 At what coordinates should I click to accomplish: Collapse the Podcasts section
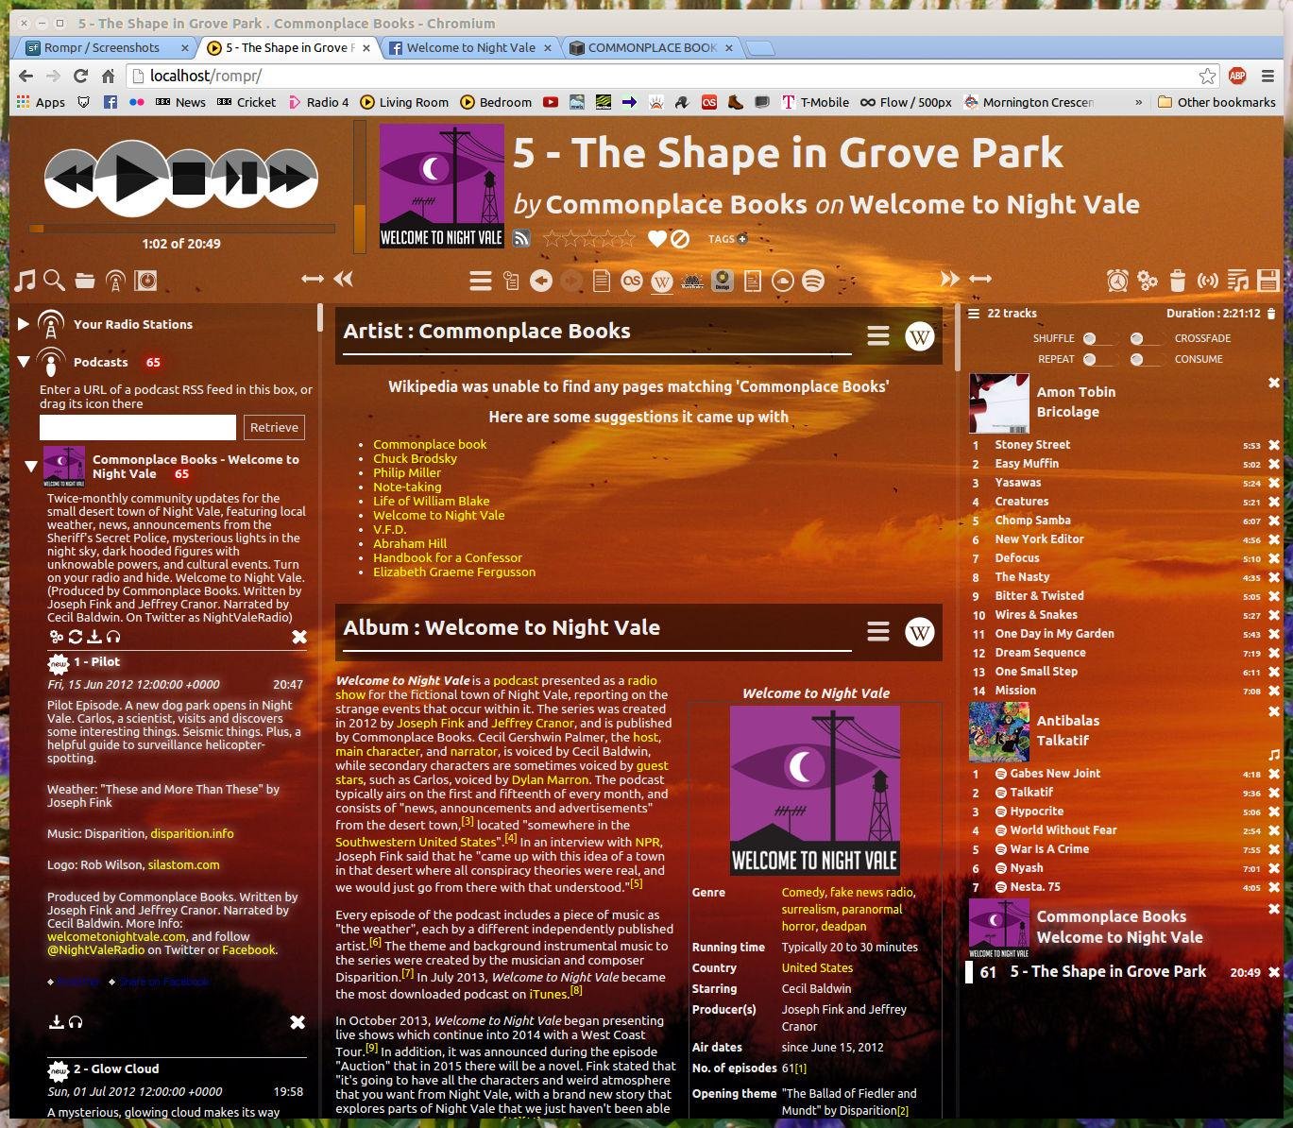tap(24, 362)
